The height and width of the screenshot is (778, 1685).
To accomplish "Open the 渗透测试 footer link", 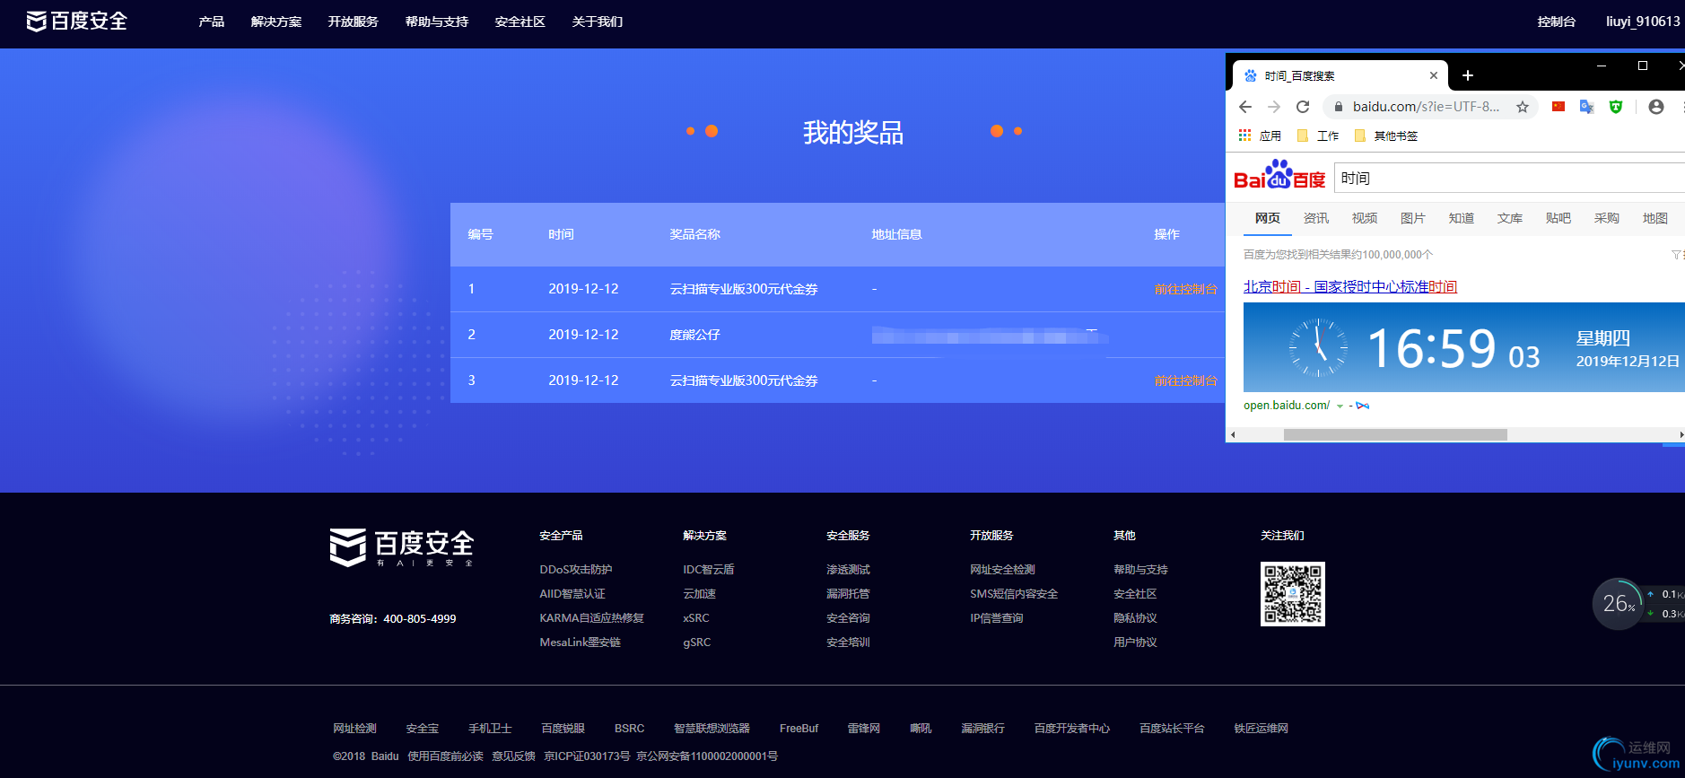I will pyautogui.click(x=848, y=570).
